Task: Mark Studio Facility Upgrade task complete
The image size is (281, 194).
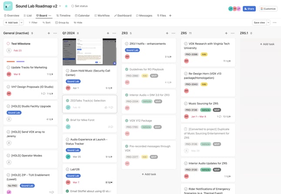Action: pos(8,106)
